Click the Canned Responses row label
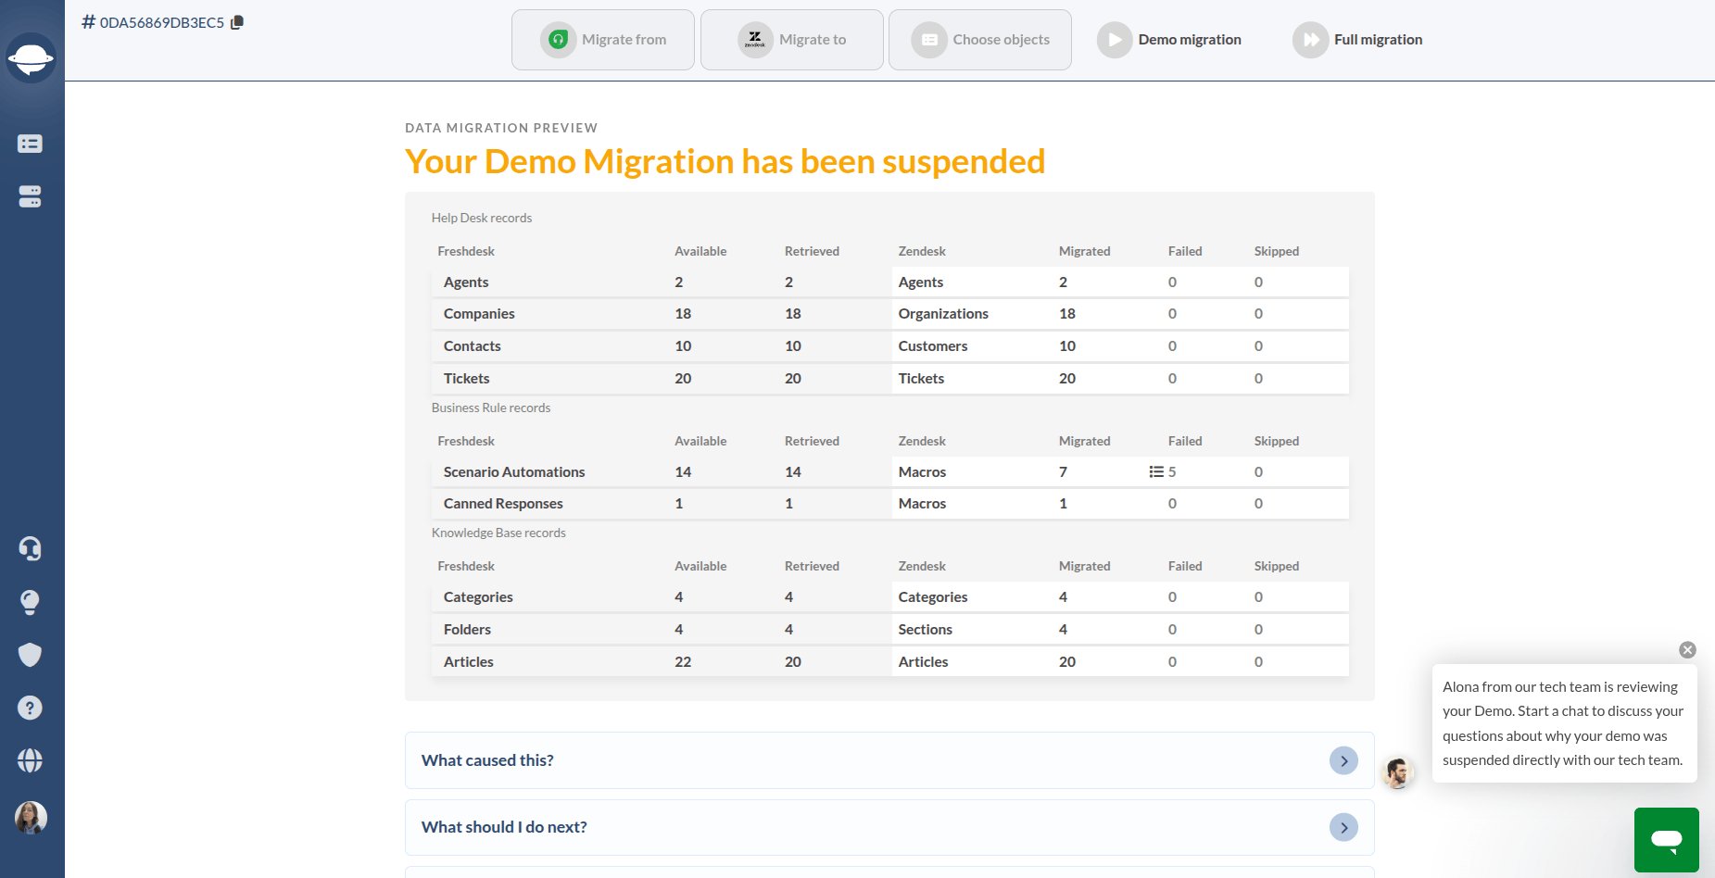 click(503, 503)
